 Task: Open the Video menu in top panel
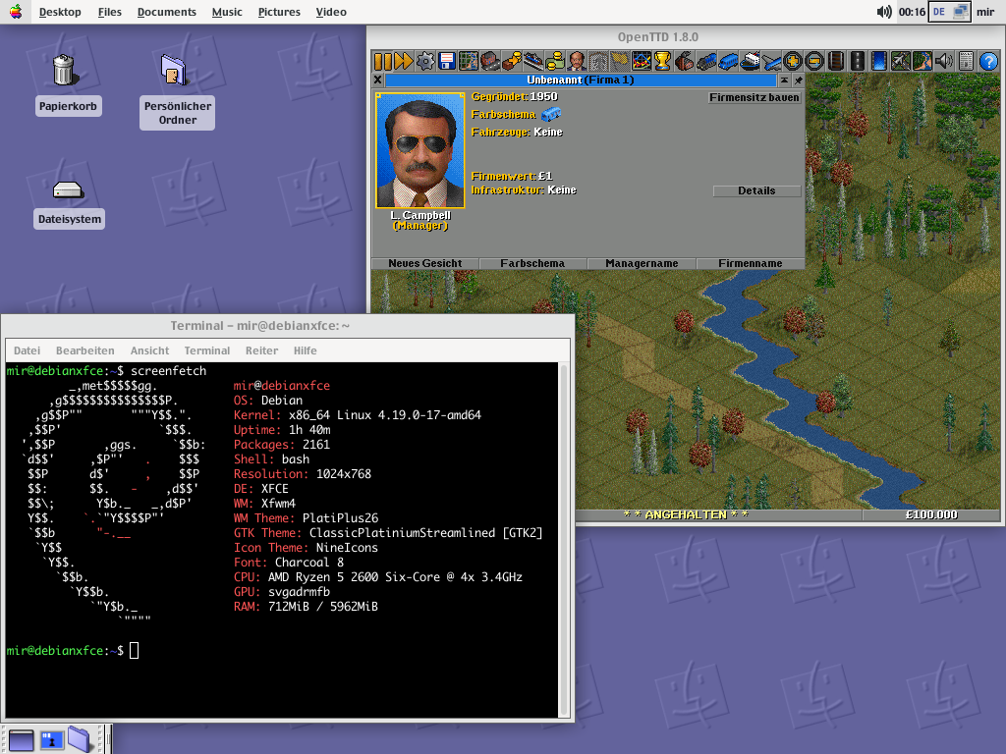click(x=331, y=12)
